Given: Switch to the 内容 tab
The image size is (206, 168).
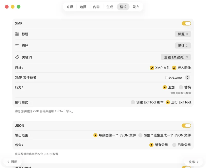Looking at the screenshot, I should pyautogui.click(x=96, y=7).
